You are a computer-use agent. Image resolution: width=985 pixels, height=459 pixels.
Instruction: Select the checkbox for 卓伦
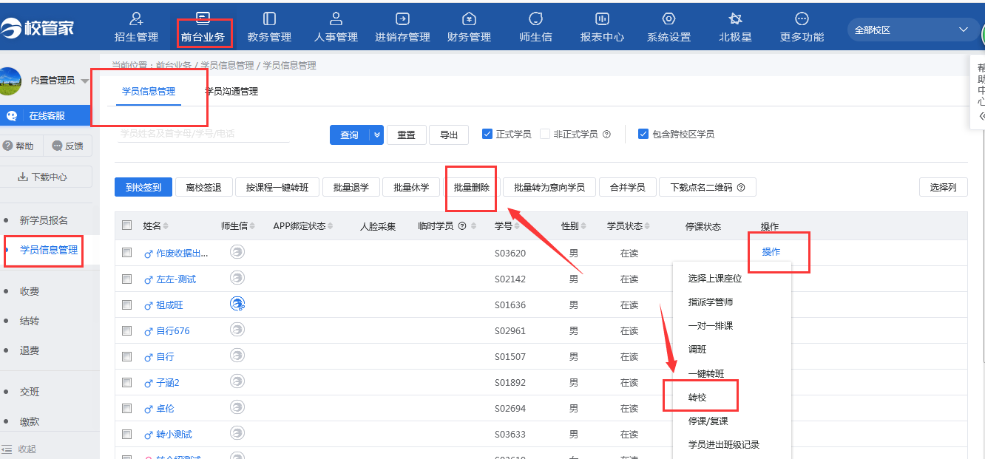126,408
